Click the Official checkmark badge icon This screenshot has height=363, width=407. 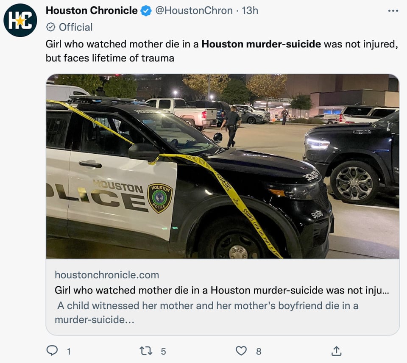tap(50, 27)
